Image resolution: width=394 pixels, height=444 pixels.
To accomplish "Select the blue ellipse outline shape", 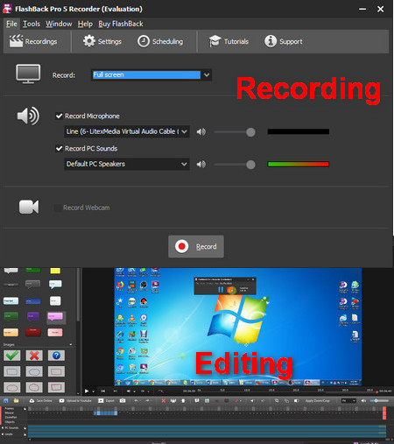I will tap(34, 371).
